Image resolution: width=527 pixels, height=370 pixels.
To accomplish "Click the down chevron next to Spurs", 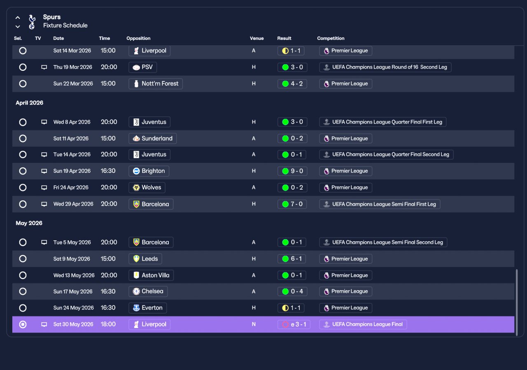I will 18,27.
